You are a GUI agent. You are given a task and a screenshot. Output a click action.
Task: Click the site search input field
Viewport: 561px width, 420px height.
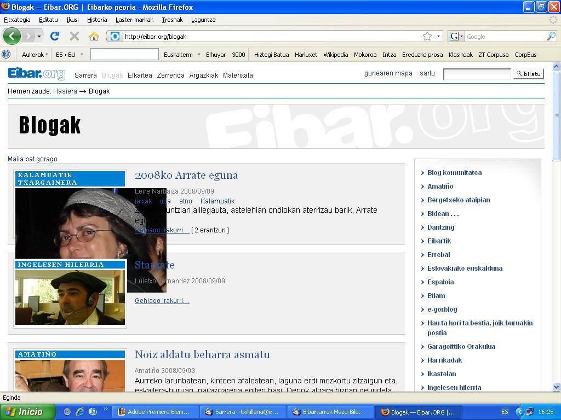[477, 74]
